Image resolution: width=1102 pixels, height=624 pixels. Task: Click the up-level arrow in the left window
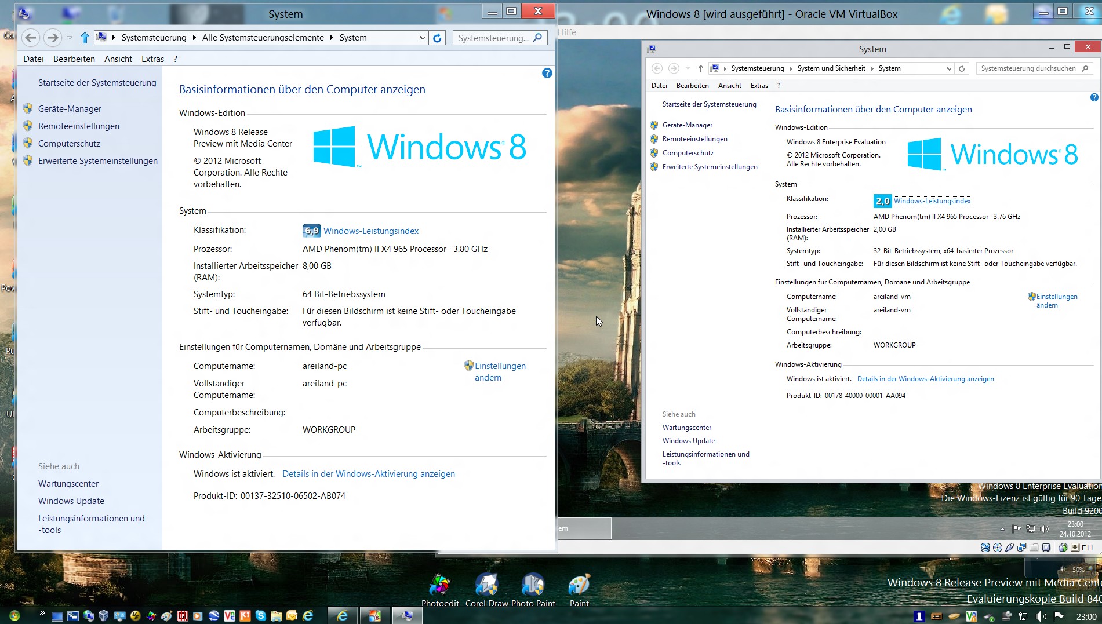tap(85, 38)
